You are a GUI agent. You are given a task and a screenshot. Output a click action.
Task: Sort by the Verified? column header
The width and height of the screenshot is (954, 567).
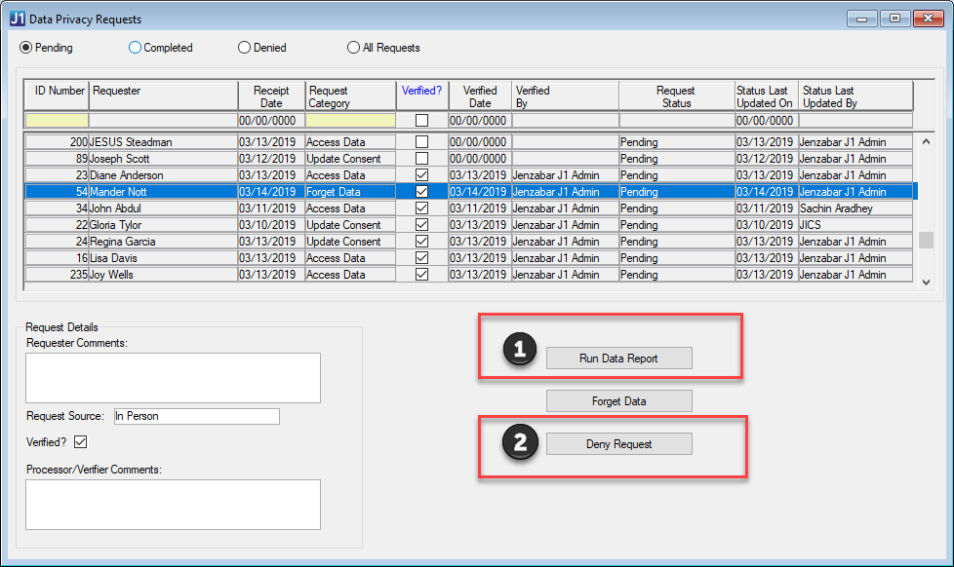[x=421, y=91]
